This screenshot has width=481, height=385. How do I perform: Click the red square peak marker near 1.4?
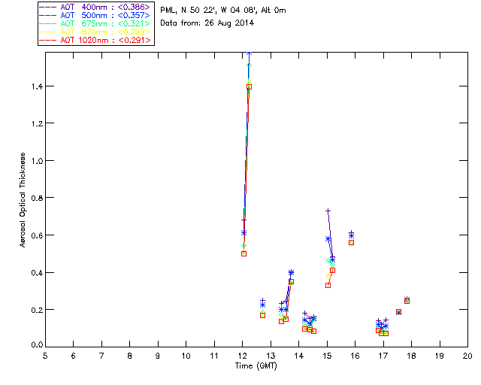coord(249,87)
